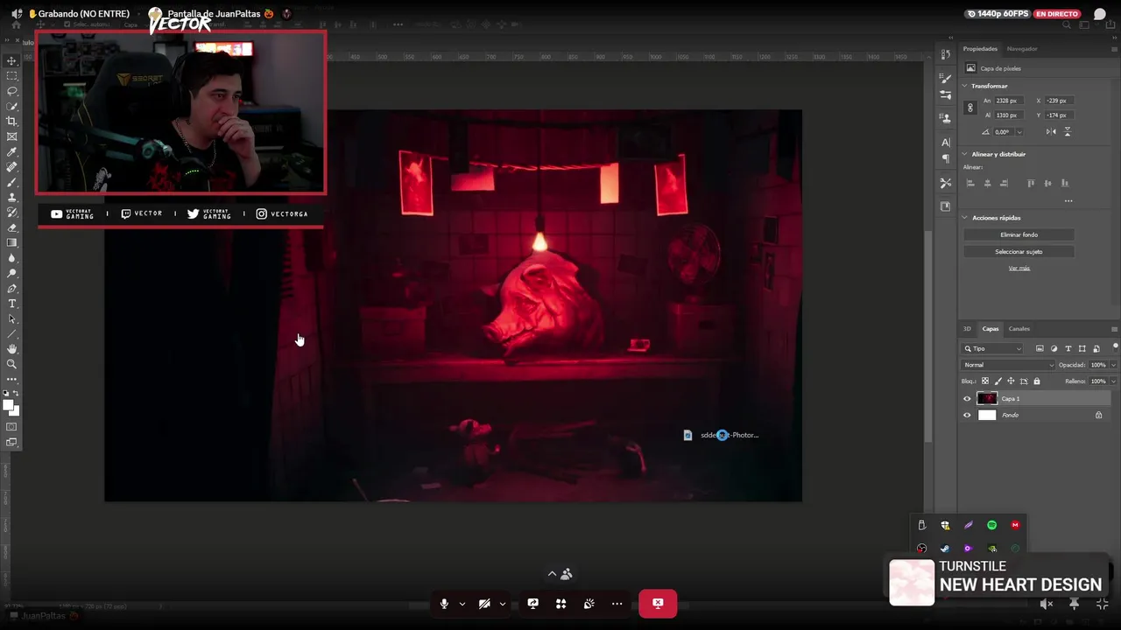Image resolution: width=1121 pixels, height=630 pixels.
Task: Open camera options arrow in Discord
Action: coord(502,604)
